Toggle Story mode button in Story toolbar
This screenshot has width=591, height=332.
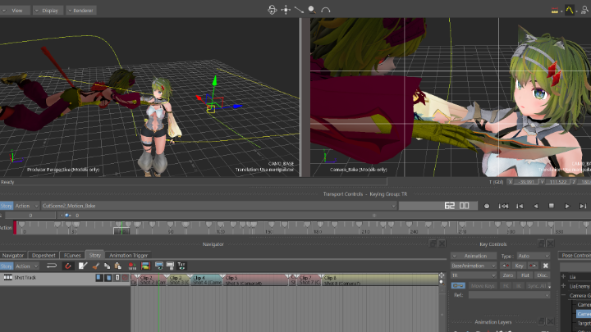[7, 266]
